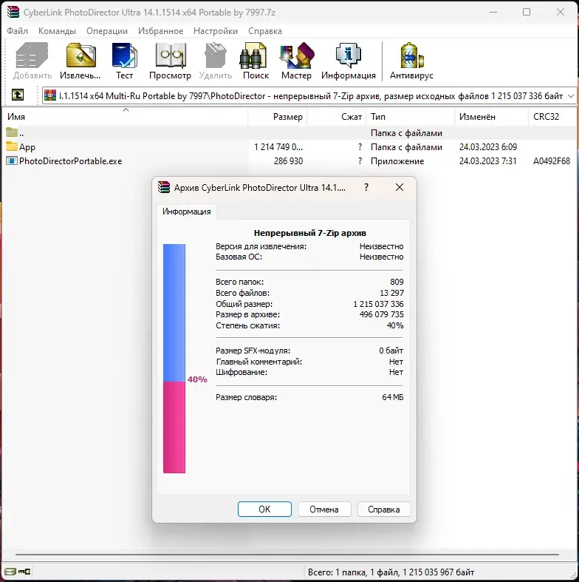Open the Команды menu
Image resolution: width=579 pixels, height=582 pixels.
57,31
